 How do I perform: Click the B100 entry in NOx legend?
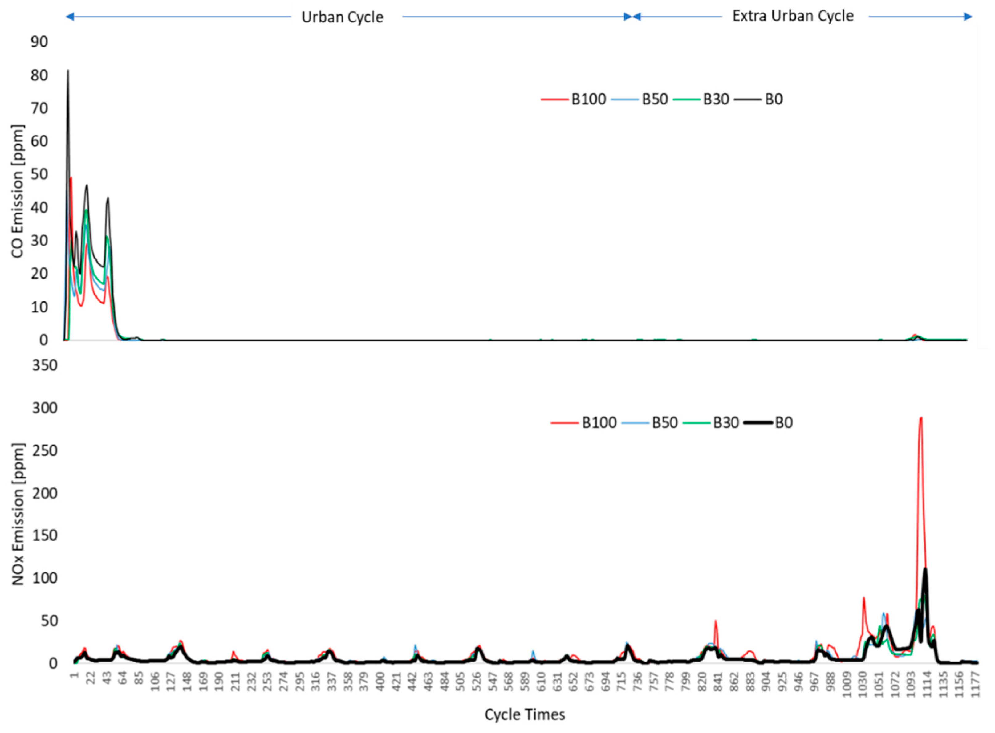pos(599,423)
